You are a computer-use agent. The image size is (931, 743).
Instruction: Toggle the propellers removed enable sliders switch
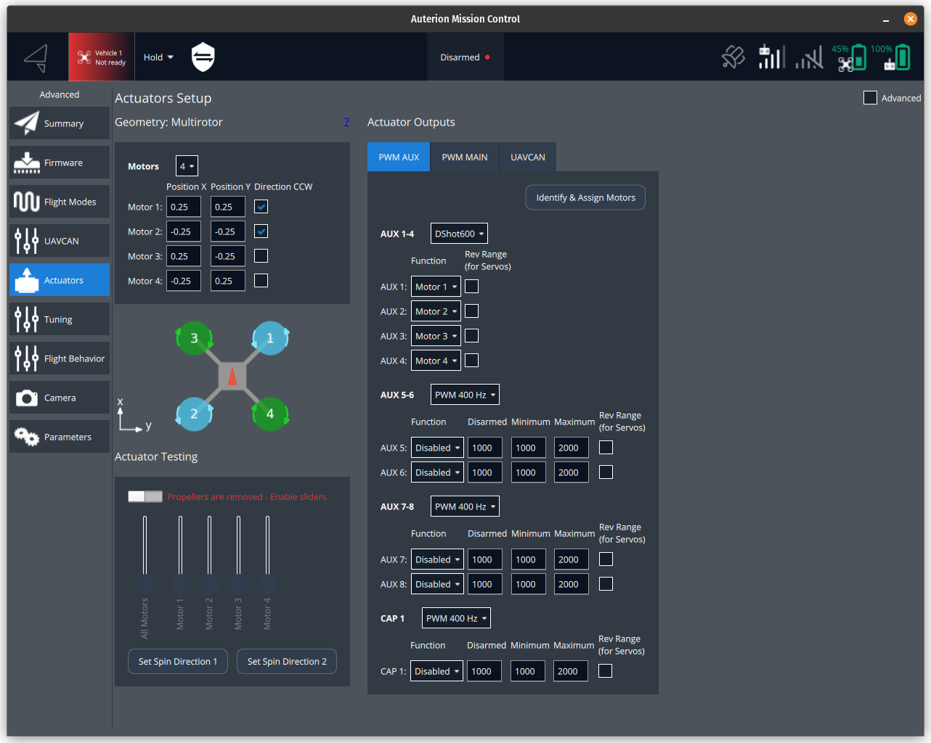pyautogui.click(x=145, y=496)
